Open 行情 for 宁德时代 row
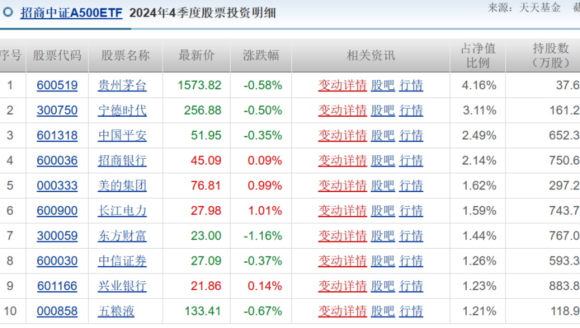This screenshot has height=328, width=580. pyautogui.click(x=411, y=111)
